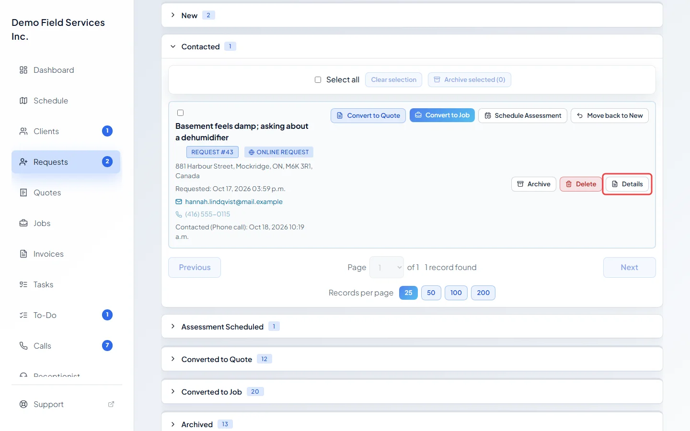Set records per page to 50

(x=431, y=293)
